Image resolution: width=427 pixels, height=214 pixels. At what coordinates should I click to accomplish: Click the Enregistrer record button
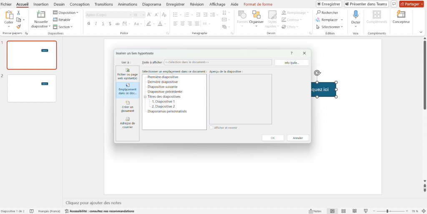coord(329,4)
